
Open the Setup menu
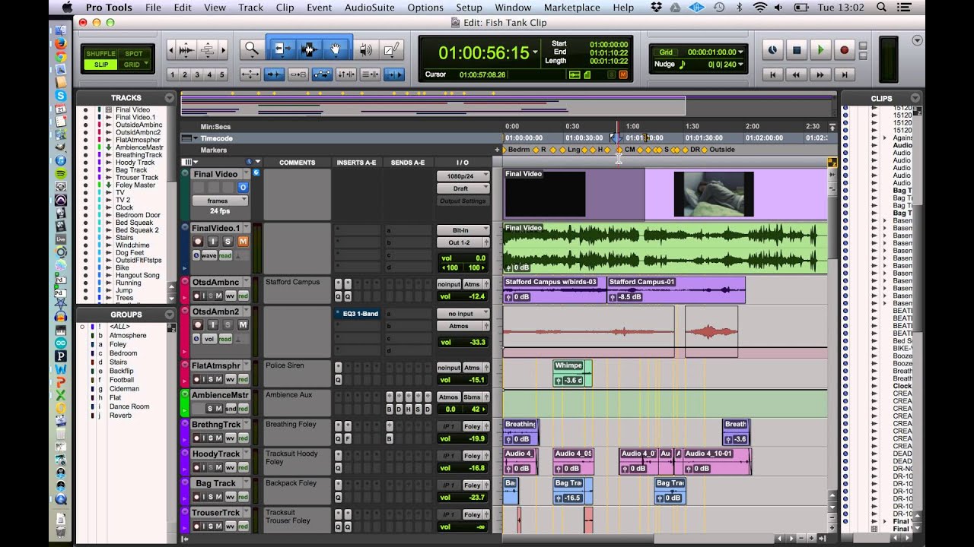pyautogui.click(x=469, y=8)
